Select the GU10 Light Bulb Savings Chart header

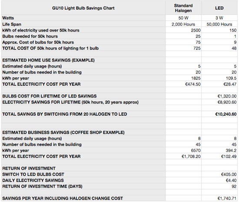[x=83, y=8]
